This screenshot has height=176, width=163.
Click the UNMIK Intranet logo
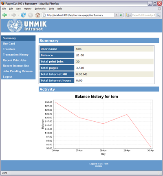(x=27, y=25)
